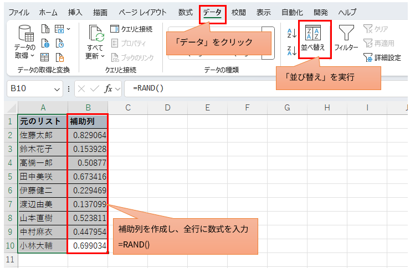Viewport: 410px width, 274px height.
Task: Switch to the ホーム tab
Action: (x=48, y=12)
